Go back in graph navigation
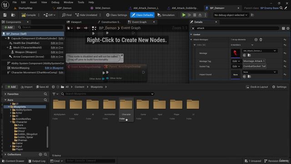 pos(78,28)
